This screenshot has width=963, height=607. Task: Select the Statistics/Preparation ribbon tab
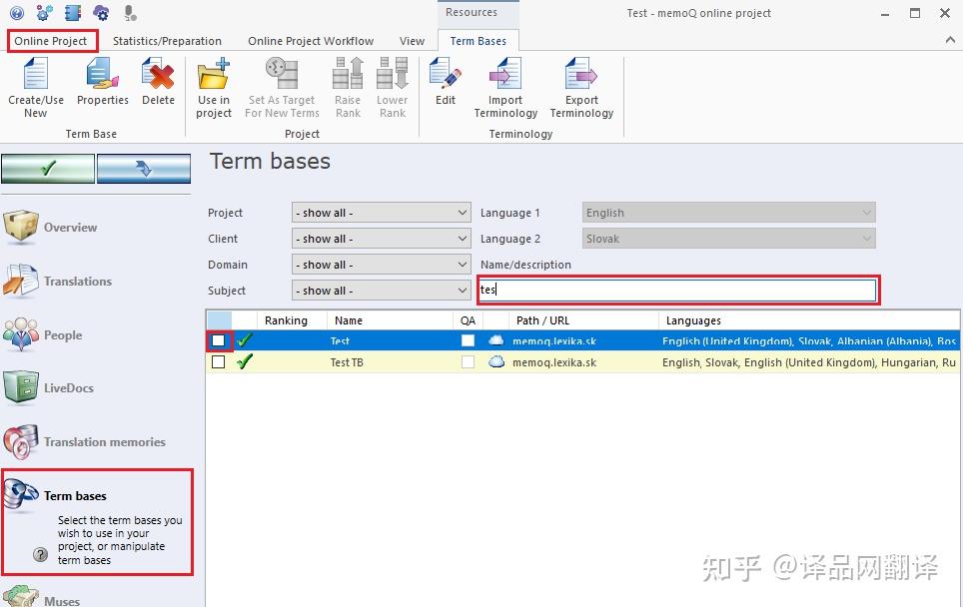[168, 41]
